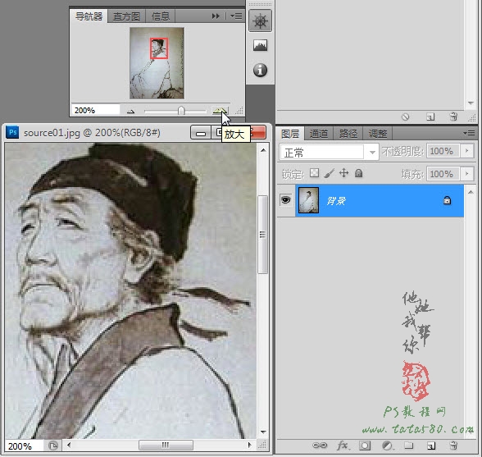Click the zoom out small mountains icon
This screenshot has width=482, height=457.
(x=130, y=111)
